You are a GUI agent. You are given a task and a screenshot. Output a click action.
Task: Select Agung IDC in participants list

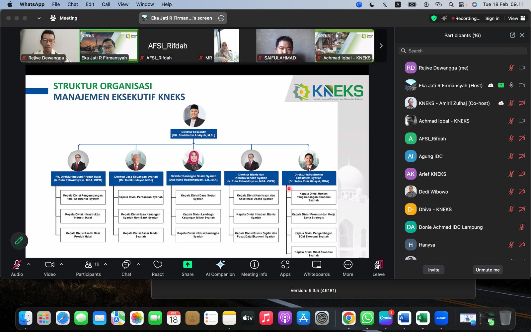pyautogui.click(x=463, y=156)
